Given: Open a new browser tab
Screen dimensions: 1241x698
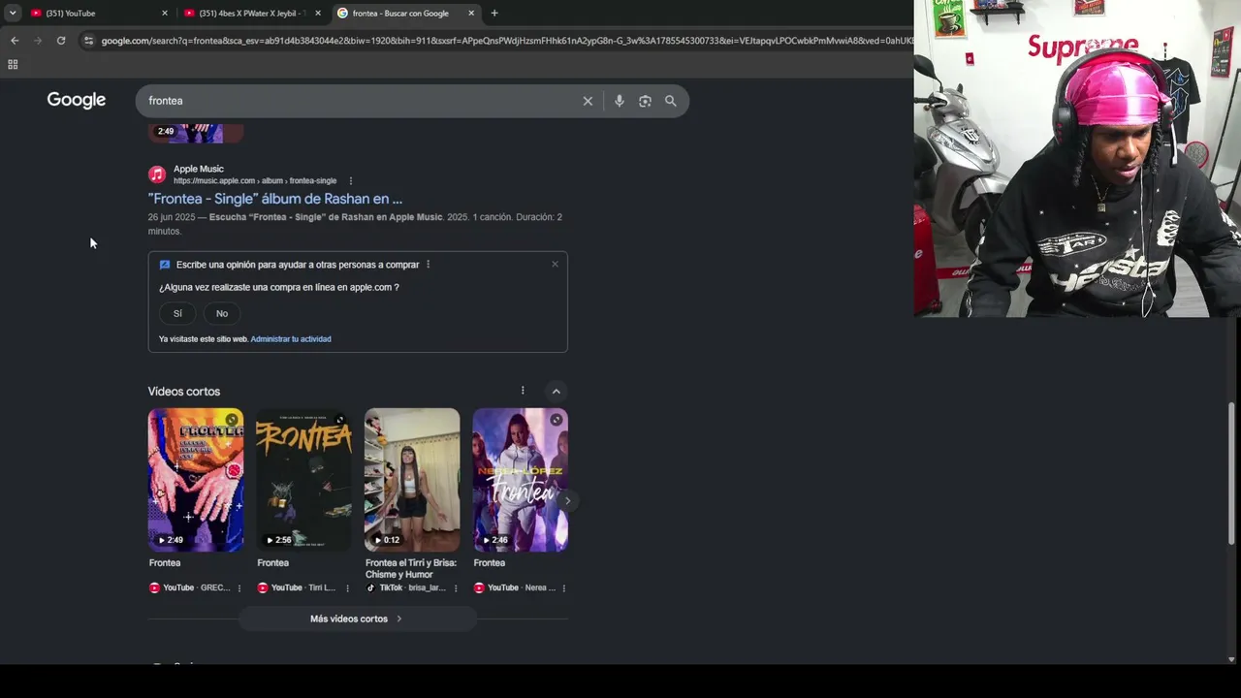Looking at the screenshot, I should click(494, 14).
